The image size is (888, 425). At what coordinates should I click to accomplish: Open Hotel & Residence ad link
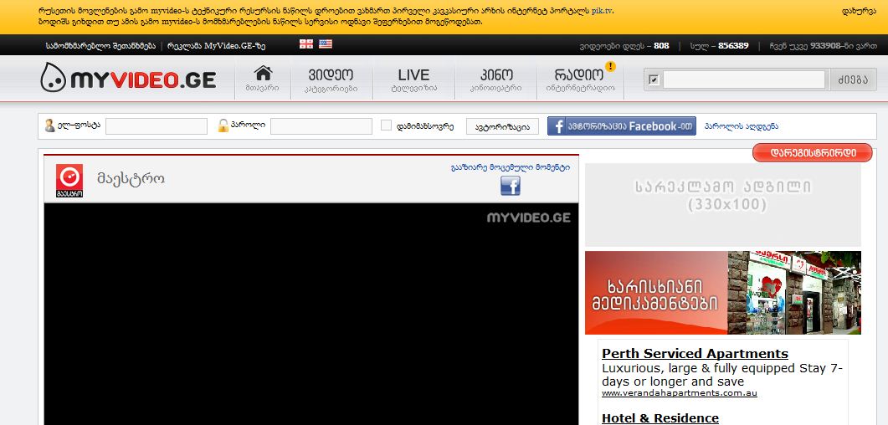(x=660, y=418)
